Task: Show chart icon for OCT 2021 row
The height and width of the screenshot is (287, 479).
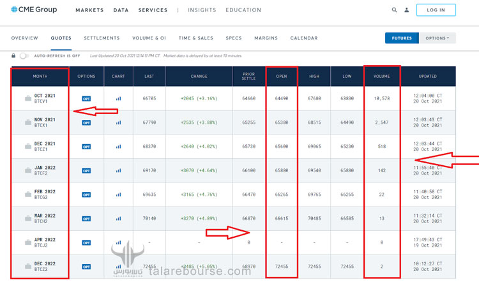Action: [119, 98]
